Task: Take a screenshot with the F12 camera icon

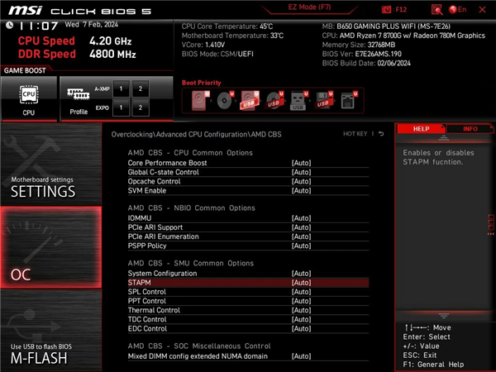Action: point(386,9)
